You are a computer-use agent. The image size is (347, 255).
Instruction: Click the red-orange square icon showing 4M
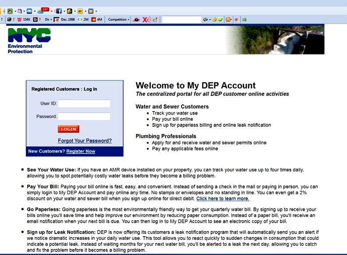pos(94,19)
